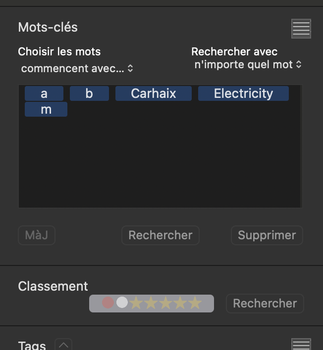Screen dimensions: 323x350
Task: Select the "Electricity" keyword tag
Action: 243,93
